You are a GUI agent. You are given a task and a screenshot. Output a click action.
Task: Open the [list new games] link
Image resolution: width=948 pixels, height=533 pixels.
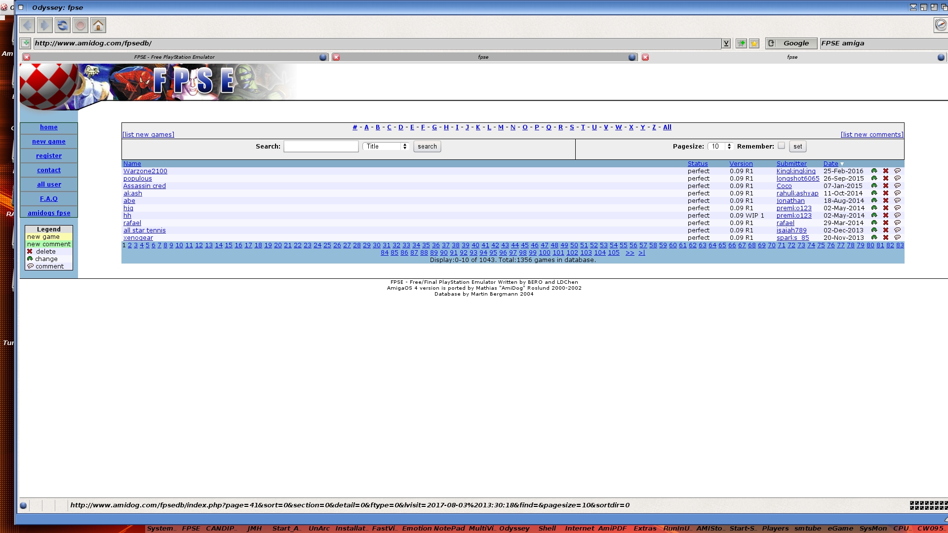[148, 135]
